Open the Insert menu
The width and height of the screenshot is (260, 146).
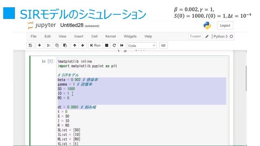point(79,36)
